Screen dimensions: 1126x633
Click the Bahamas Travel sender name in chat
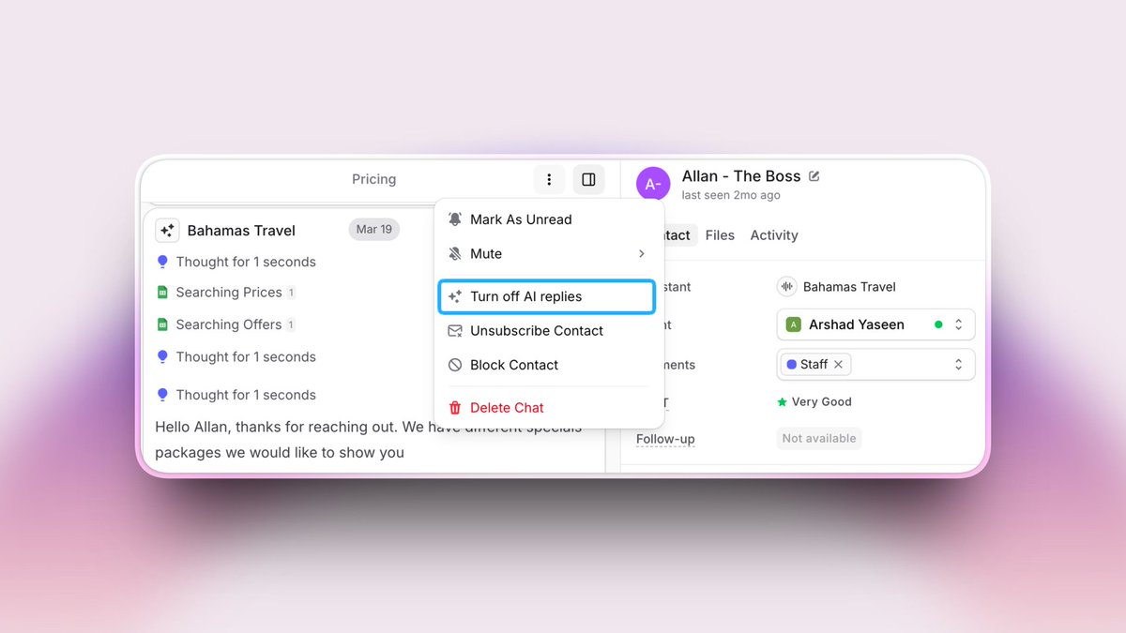pyautogui.click(x=241, y=231)
